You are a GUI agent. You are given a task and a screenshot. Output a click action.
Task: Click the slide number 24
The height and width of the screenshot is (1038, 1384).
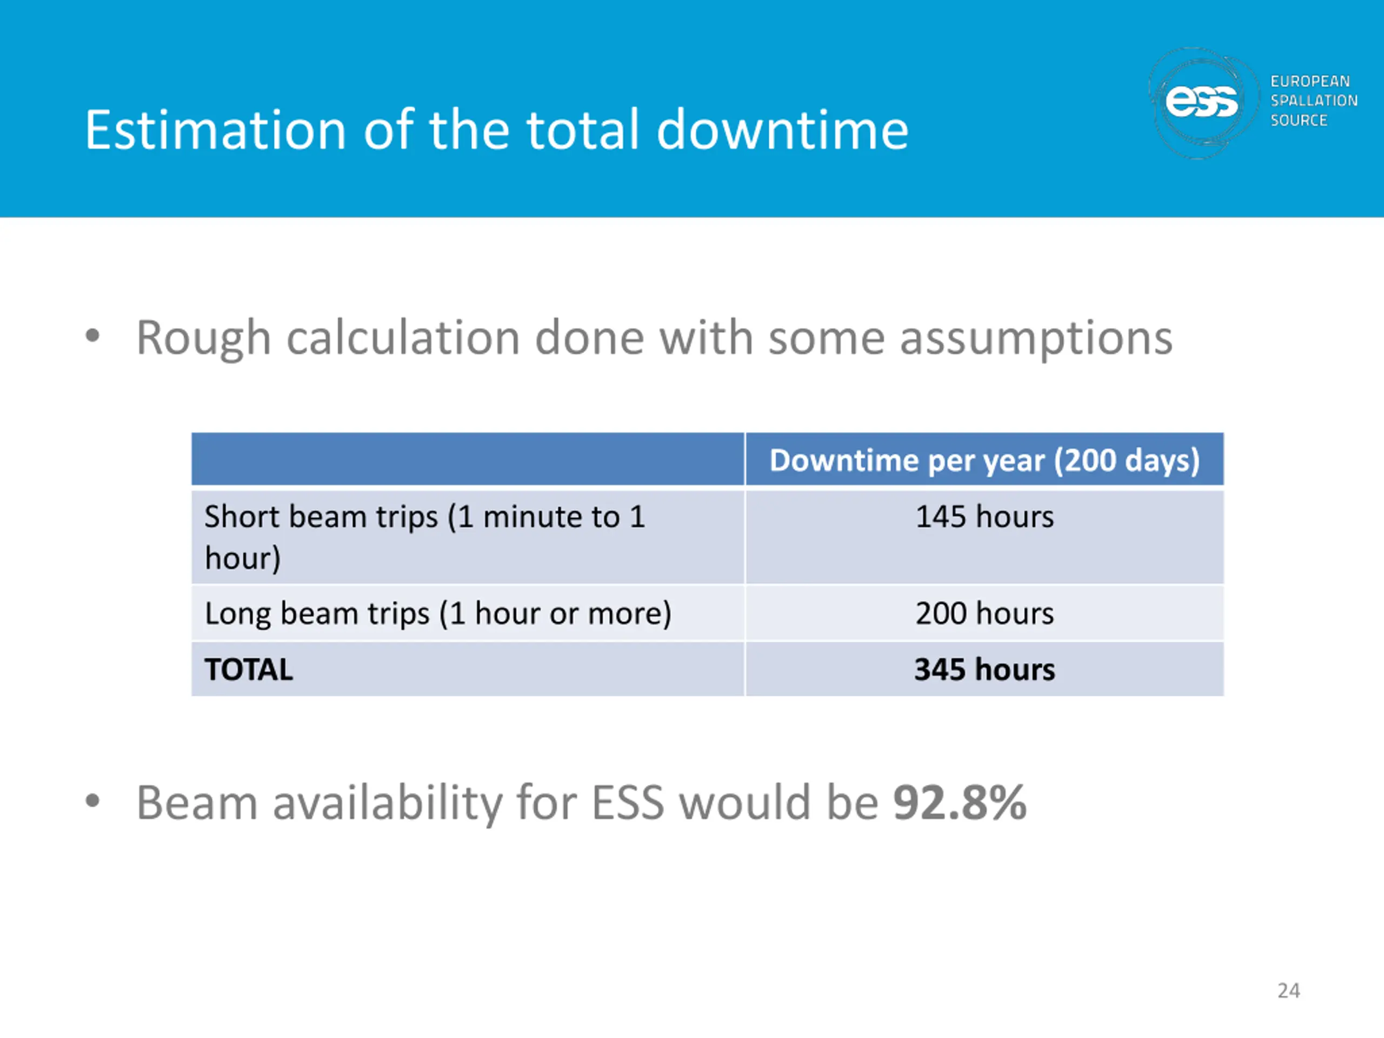click(1288, 991)
